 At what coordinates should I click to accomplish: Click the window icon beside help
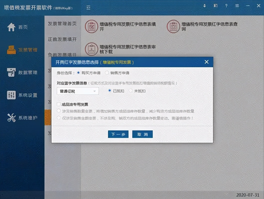click(x=216, y=6)
